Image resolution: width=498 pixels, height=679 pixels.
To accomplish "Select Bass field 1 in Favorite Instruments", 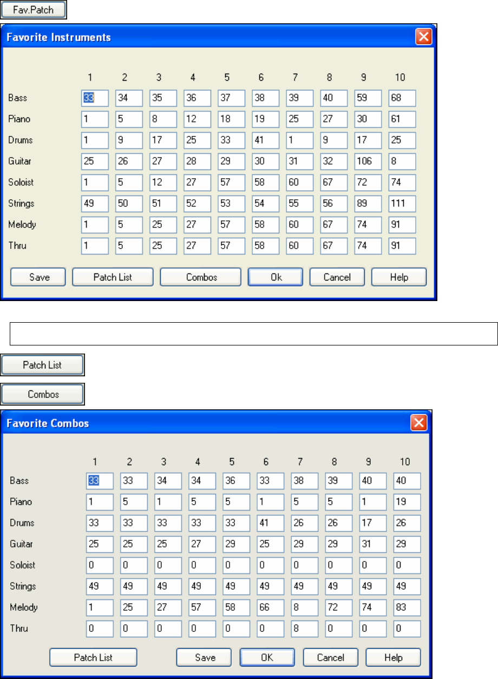I will 95,98.
